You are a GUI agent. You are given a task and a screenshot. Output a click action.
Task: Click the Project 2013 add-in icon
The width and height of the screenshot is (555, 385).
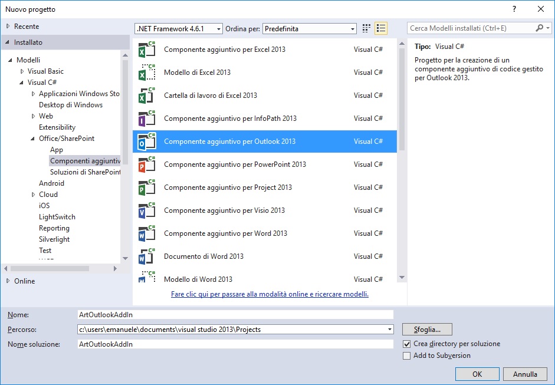click(147, 187)
